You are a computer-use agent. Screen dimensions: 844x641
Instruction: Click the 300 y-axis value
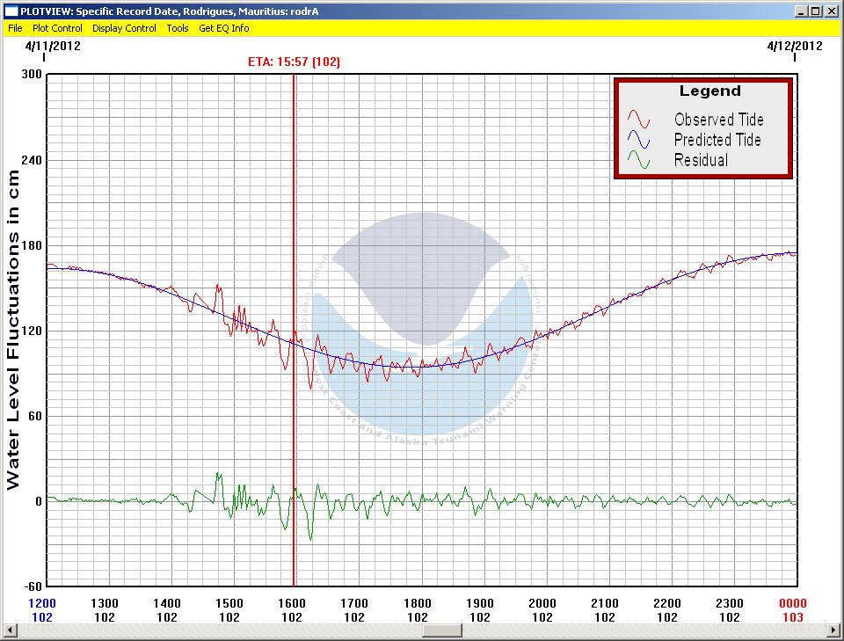click(32, 74)
